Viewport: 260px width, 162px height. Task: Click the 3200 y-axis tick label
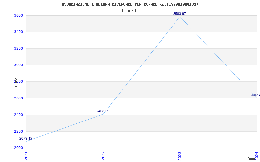pos(18,48)
